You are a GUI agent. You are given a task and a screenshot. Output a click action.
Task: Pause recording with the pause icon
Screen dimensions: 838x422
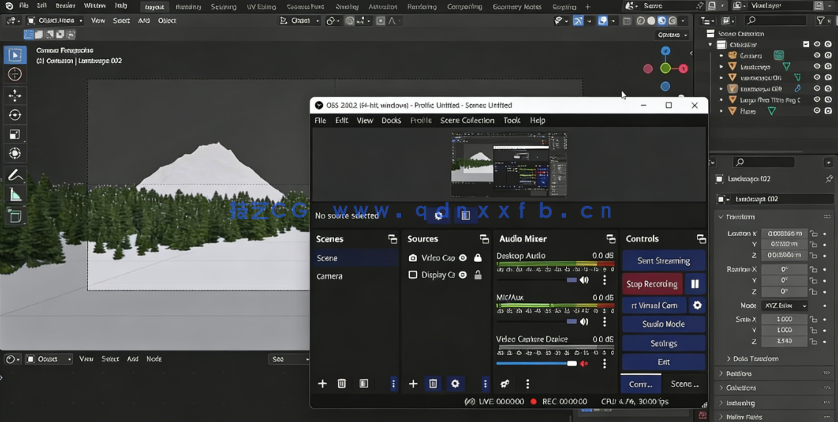pyautogui.click(x=695, y=284)
